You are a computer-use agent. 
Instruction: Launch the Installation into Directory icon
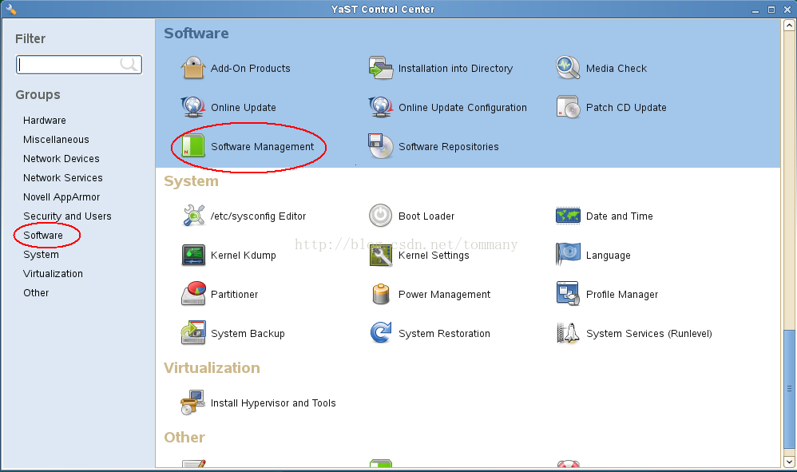point(381,68)
